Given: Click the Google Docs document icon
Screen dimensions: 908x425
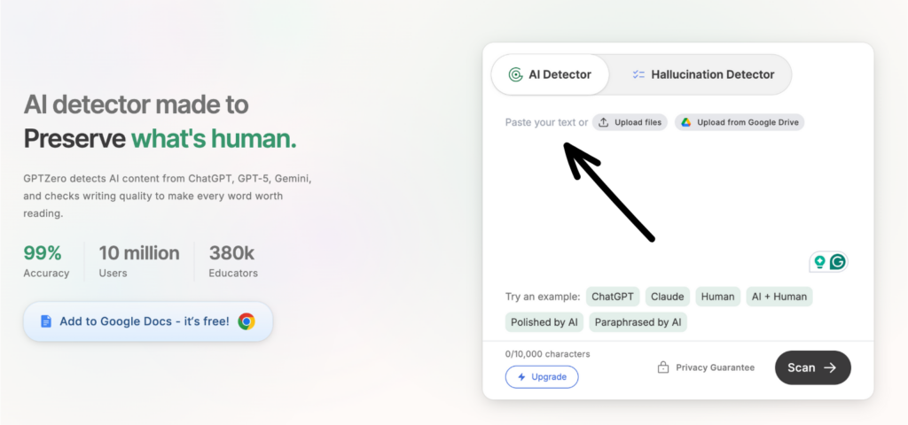Looking at the screenshot, I should point(46,321).
